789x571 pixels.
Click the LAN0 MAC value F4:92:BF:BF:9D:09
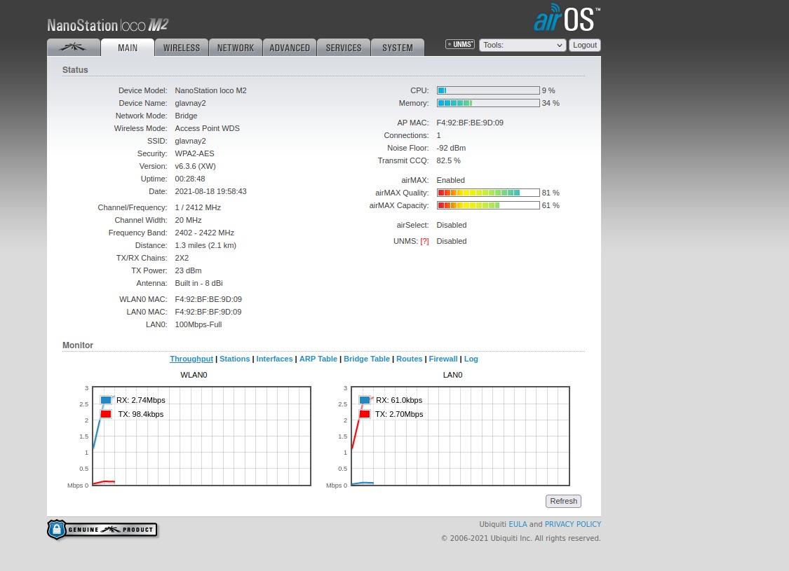tap(208, 312)
